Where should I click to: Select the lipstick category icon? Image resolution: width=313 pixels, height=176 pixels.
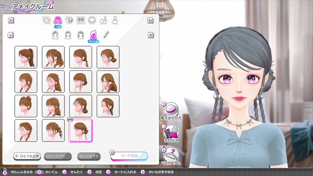[104, 20]
